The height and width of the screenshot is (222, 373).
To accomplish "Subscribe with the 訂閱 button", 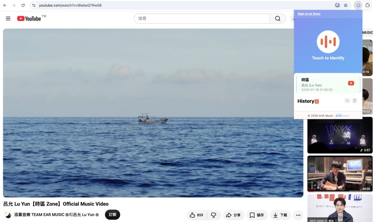I will point(112,215).
